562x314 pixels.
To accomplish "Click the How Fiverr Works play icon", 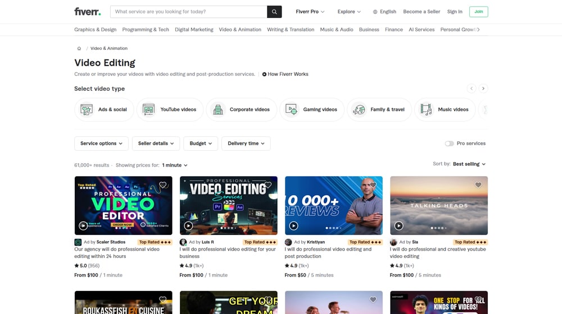I will coord(264,75).
